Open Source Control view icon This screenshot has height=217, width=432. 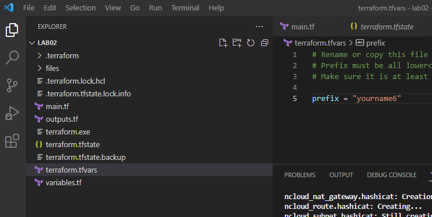point(12,85)
